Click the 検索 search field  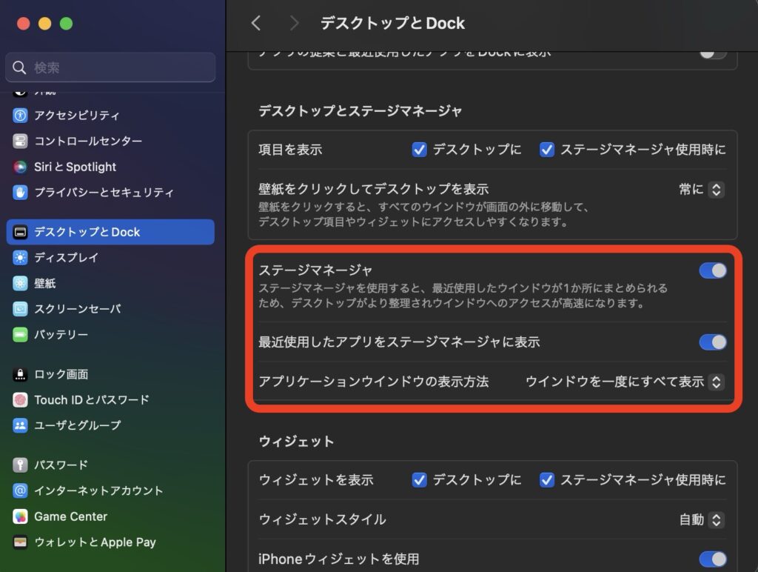[x=111, y=68]
